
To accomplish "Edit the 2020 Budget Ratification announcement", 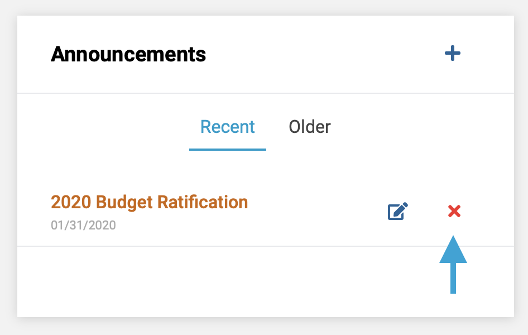I will click(x=398, y=211).
